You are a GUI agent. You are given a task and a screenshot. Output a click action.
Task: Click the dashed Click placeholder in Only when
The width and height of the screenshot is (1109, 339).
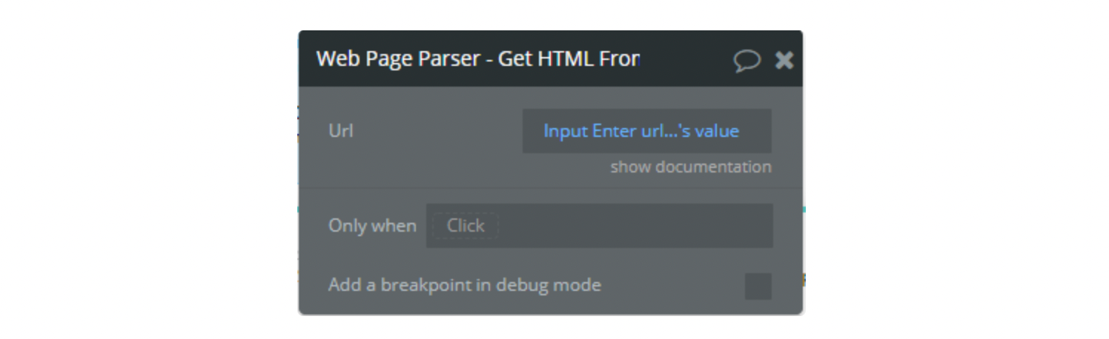[465, 226]
